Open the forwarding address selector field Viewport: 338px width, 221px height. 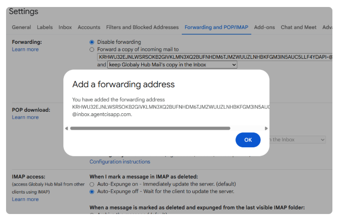(x=215, y=57)
